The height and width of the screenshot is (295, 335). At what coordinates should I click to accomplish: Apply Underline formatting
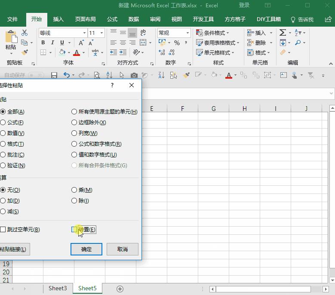click(62, 43)
